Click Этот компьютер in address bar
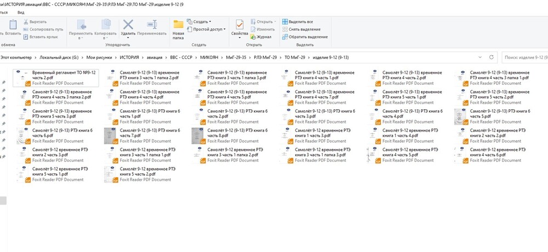 coord(15,57)
